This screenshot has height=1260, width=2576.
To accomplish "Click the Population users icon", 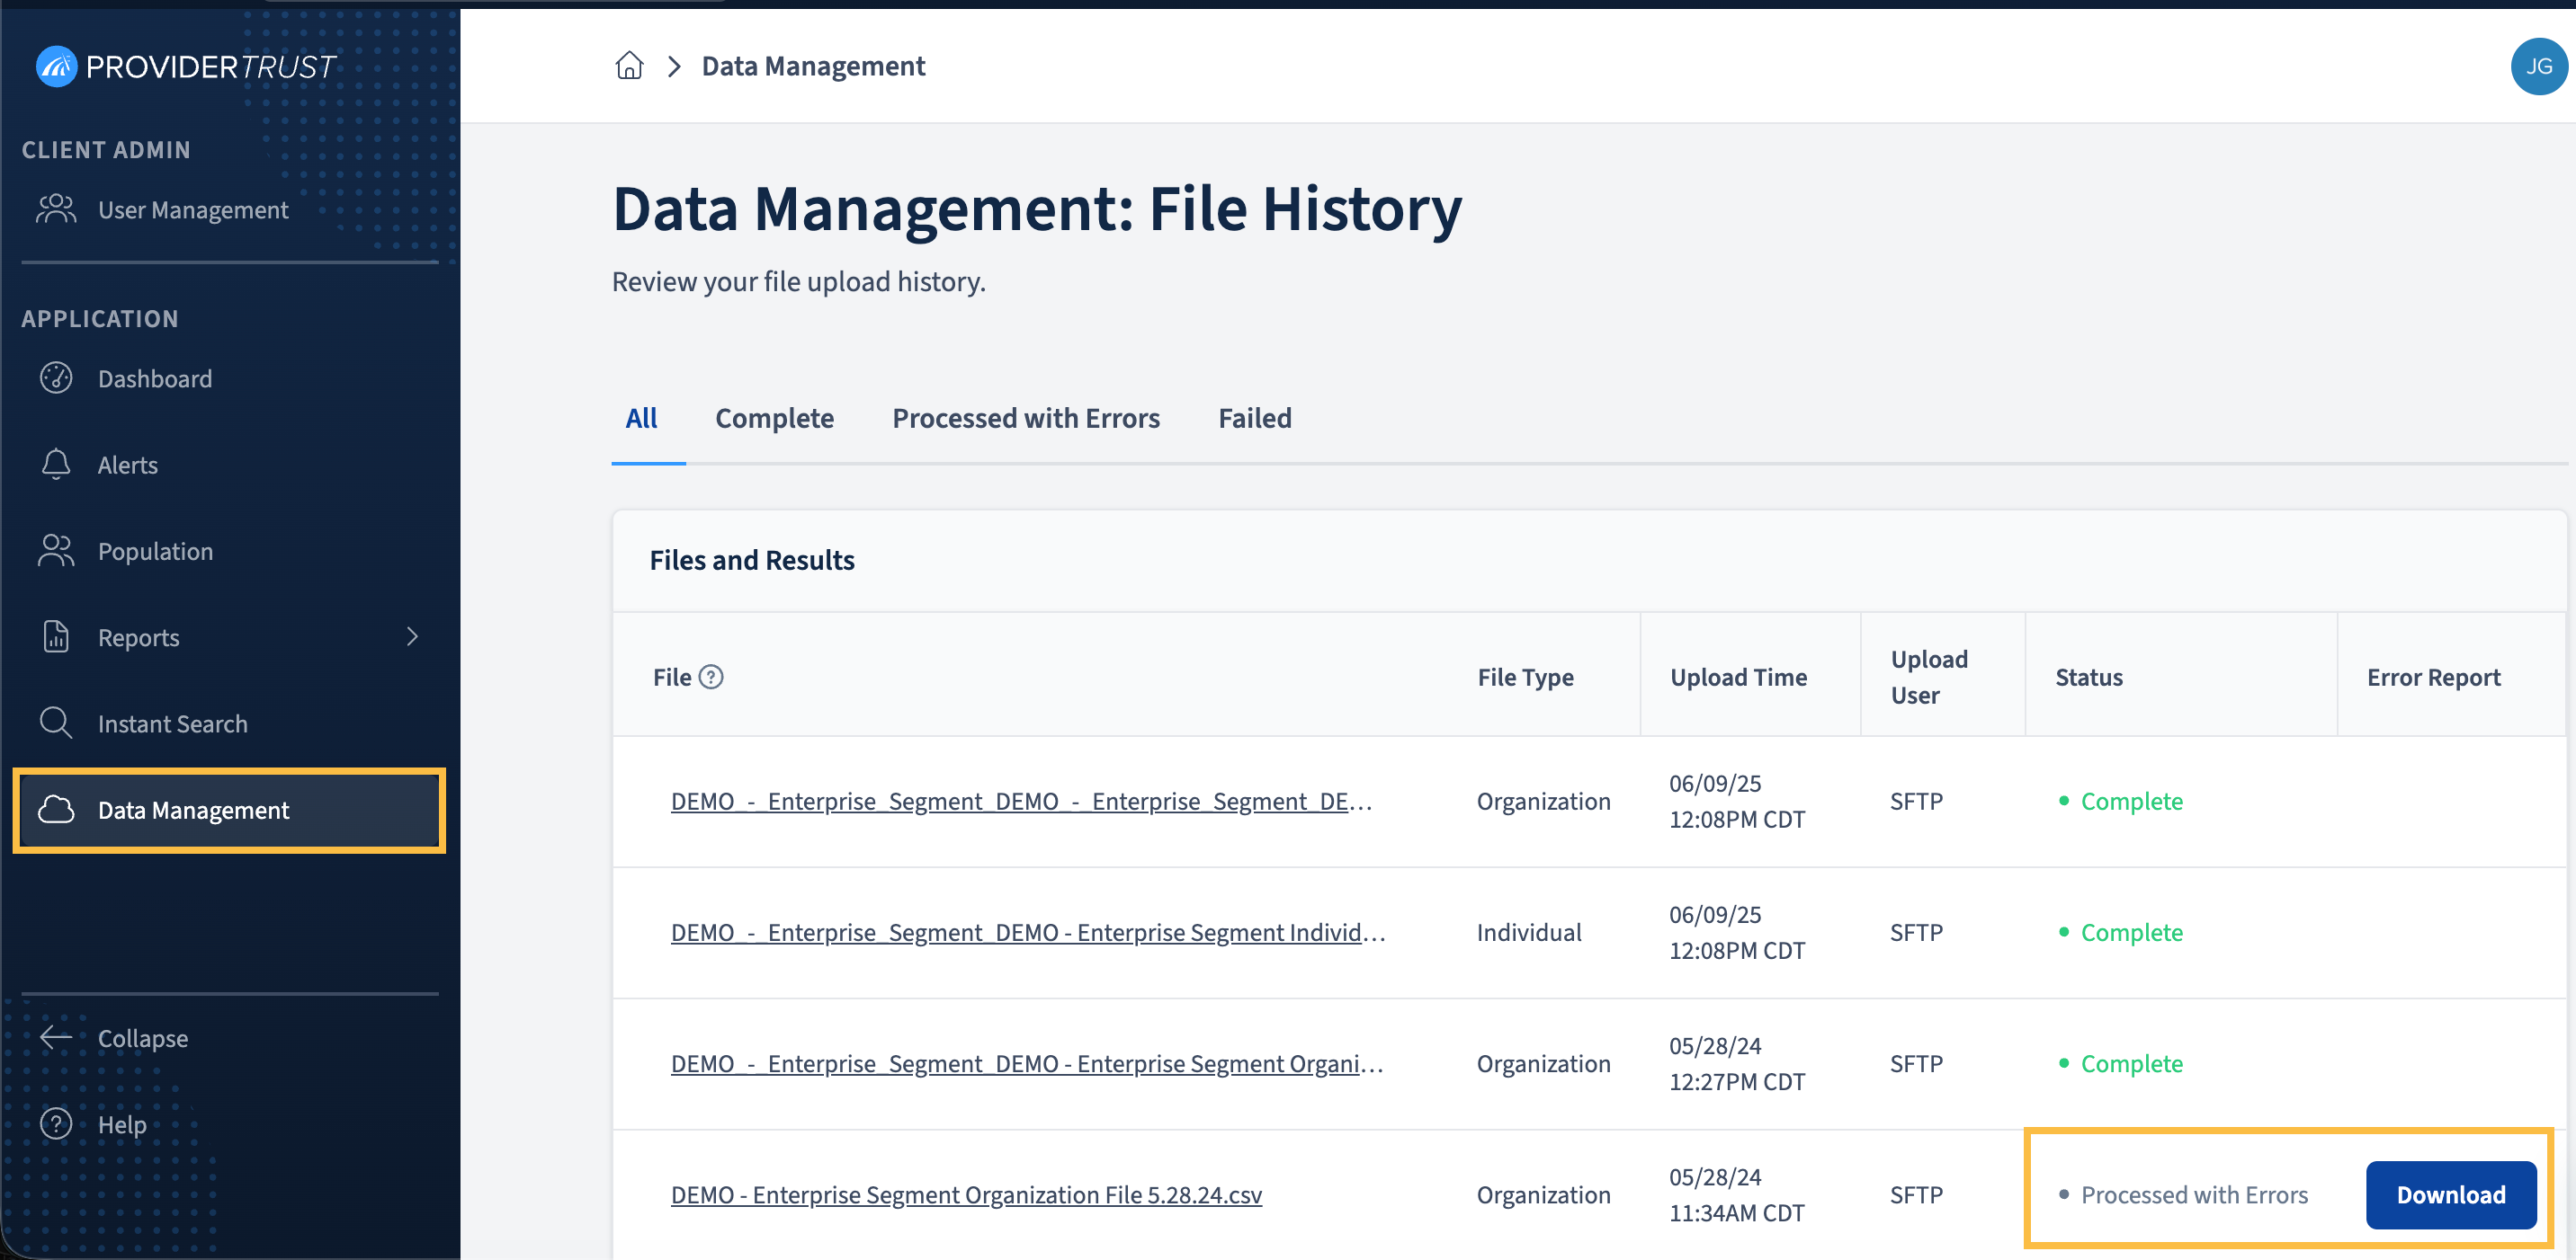I will [x=56, y=551].
